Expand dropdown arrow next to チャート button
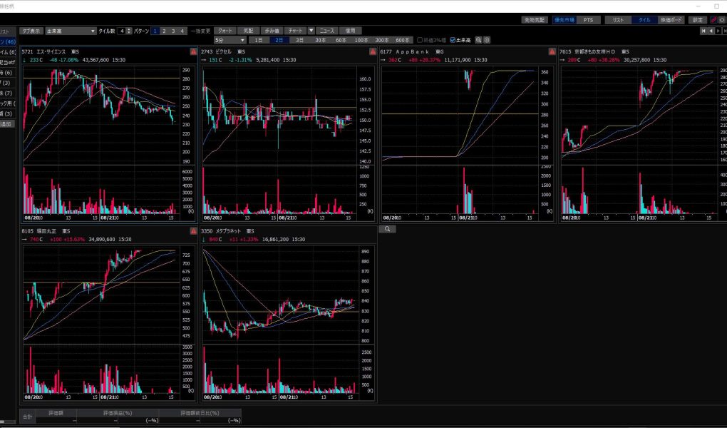Image resolution: width=727 pixels, height=428 pixels. point(311,31)
